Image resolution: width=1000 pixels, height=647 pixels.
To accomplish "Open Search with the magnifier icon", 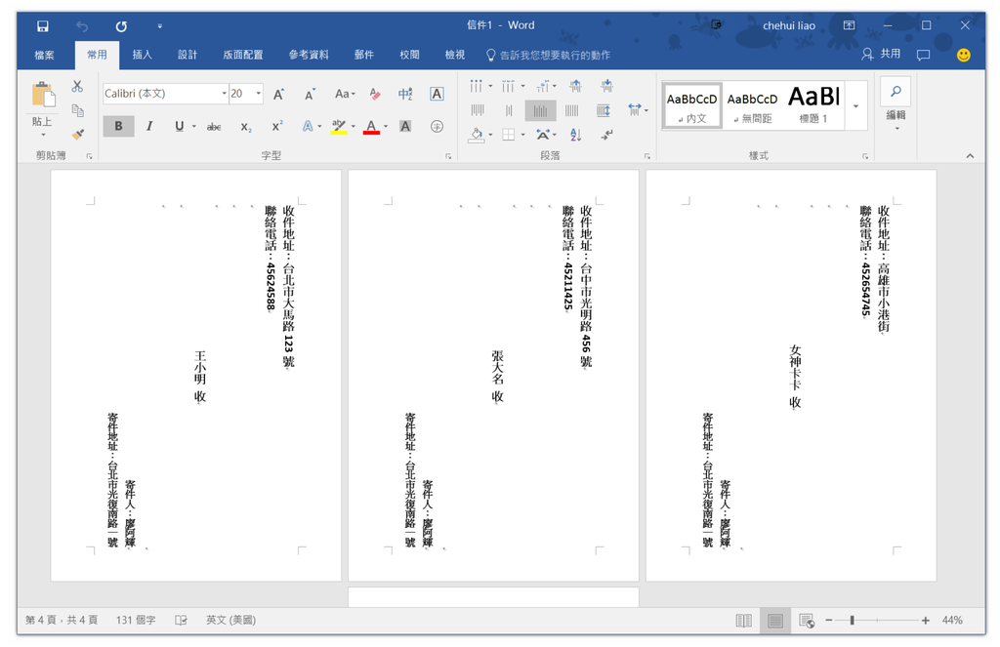I will pos(896,91).
